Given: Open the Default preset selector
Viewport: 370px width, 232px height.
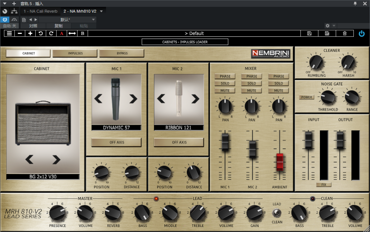Looking at the screenshot, I should (x=194, y=34).
